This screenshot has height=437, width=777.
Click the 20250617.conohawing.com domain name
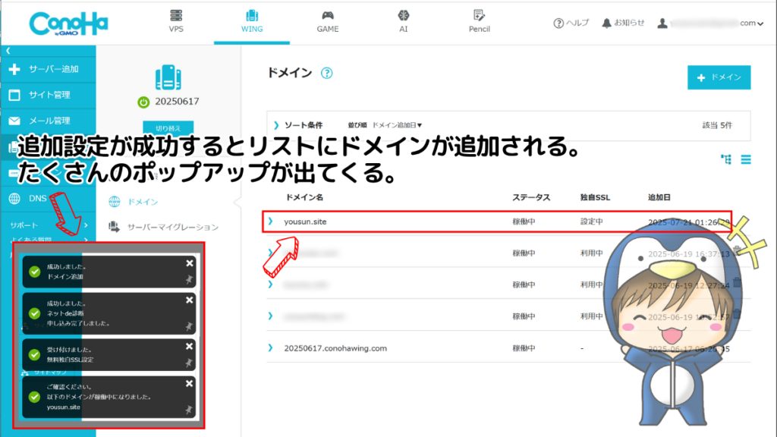335,348
